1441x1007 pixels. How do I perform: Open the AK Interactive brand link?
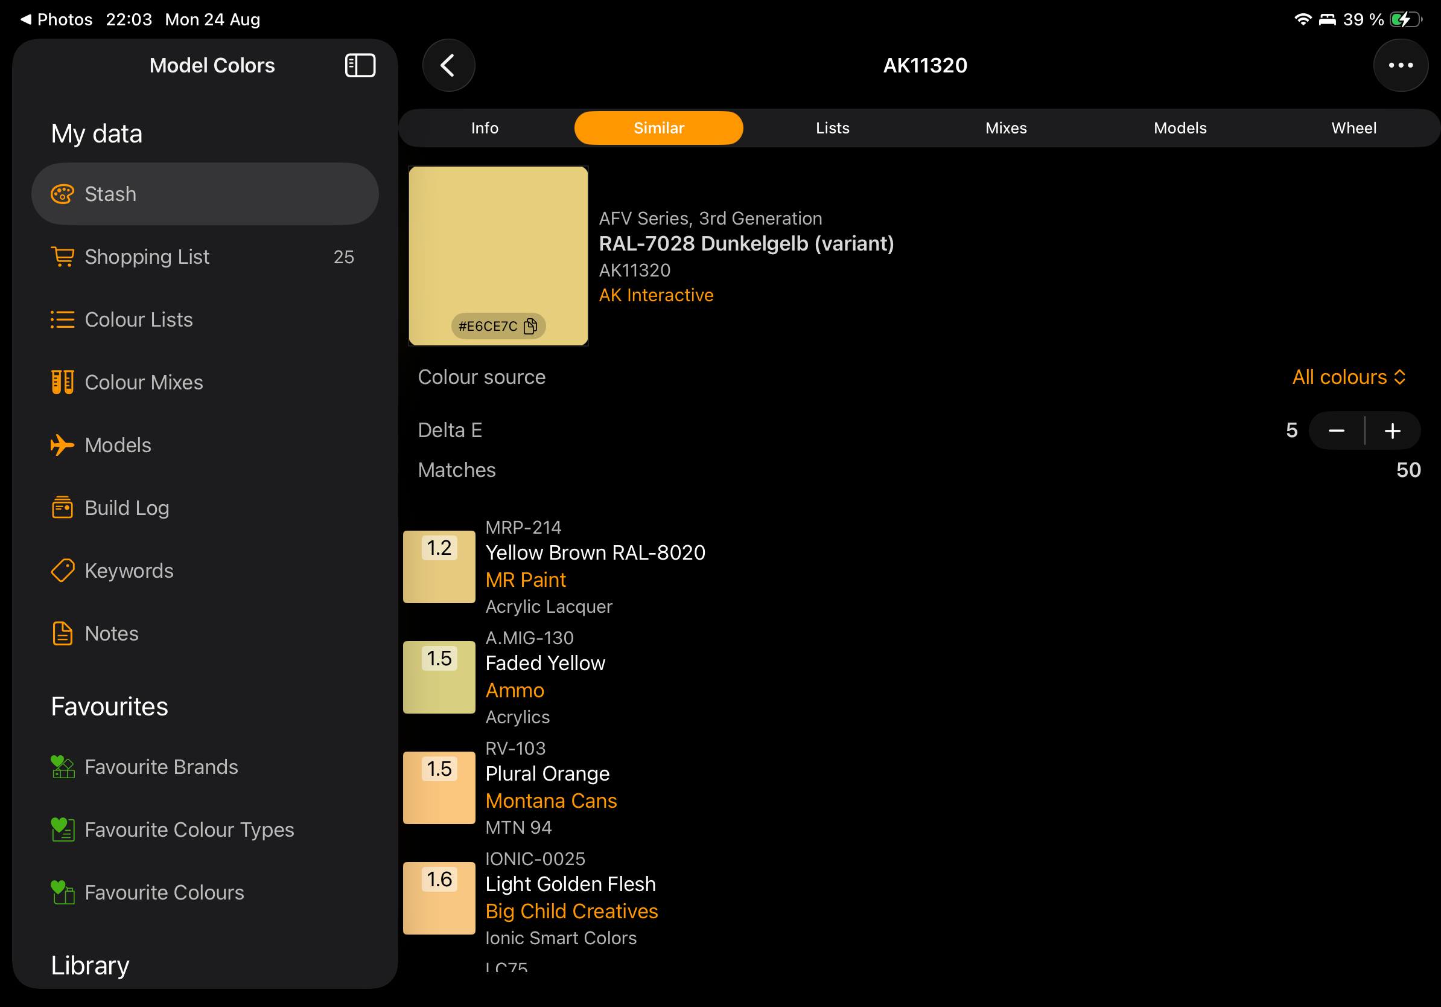[x=656, y=295]
